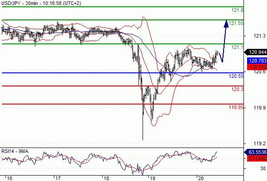
Task: Click the dark blue upward forecast arrowhead
Action: [226, 24]
